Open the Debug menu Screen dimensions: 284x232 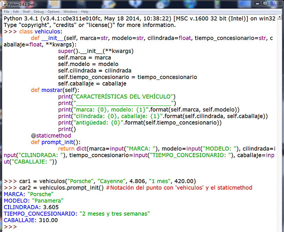coord(39,12)
